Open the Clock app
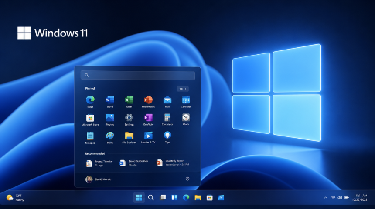Image resolution: width=375 pixels, height=209 pixels. tap(186, 119)
